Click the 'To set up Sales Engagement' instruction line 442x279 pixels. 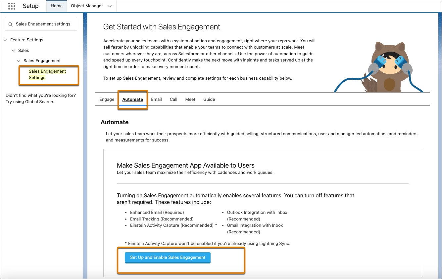coord(198,78)
